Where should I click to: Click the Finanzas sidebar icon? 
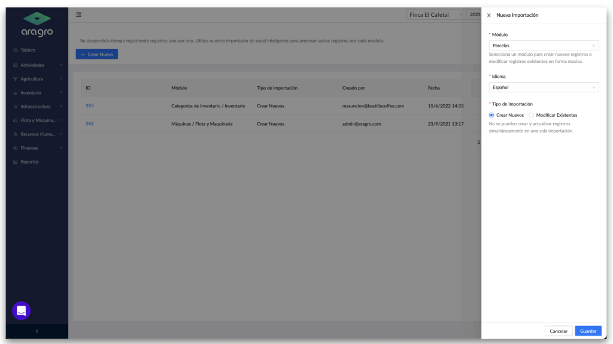pyautogui.click(x=15, y=148)
